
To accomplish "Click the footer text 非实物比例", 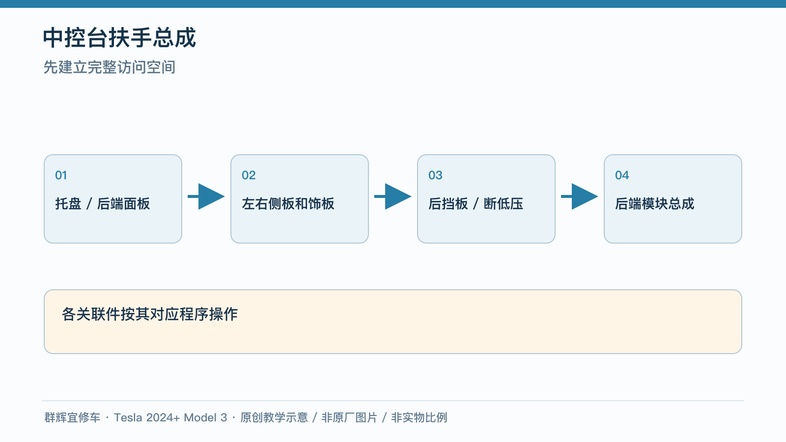I will 419,417.
